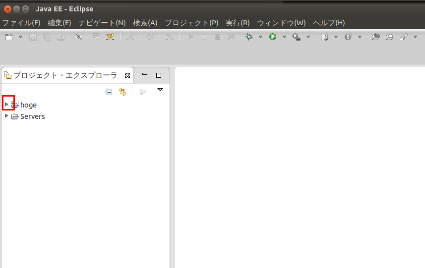Select the hoge project label
The image size is (425, 268).
[x=28, y=105]
